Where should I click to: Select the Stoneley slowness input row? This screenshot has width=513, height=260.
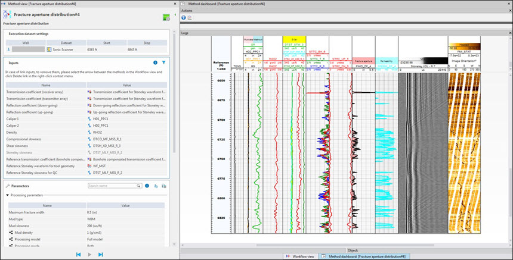[x=86, y=153]
